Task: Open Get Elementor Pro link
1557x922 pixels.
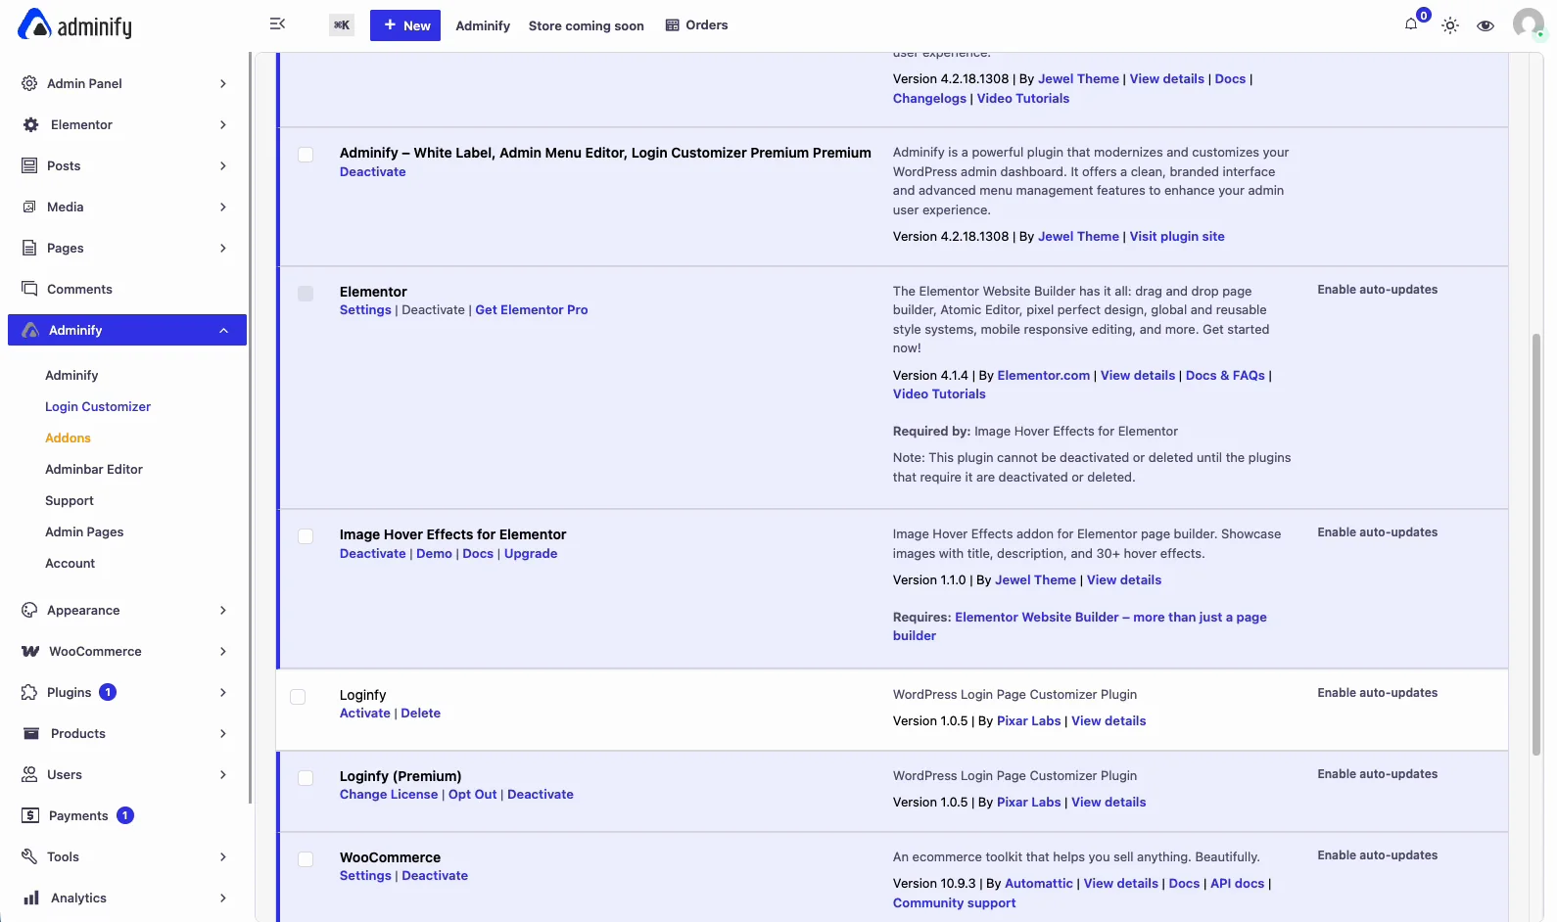Action: coord(532,310)
